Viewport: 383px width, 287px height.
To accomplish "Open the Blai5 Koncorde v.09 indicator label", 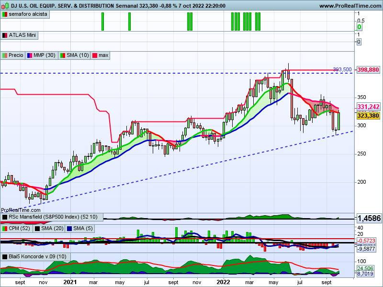I will pos(38,256).
